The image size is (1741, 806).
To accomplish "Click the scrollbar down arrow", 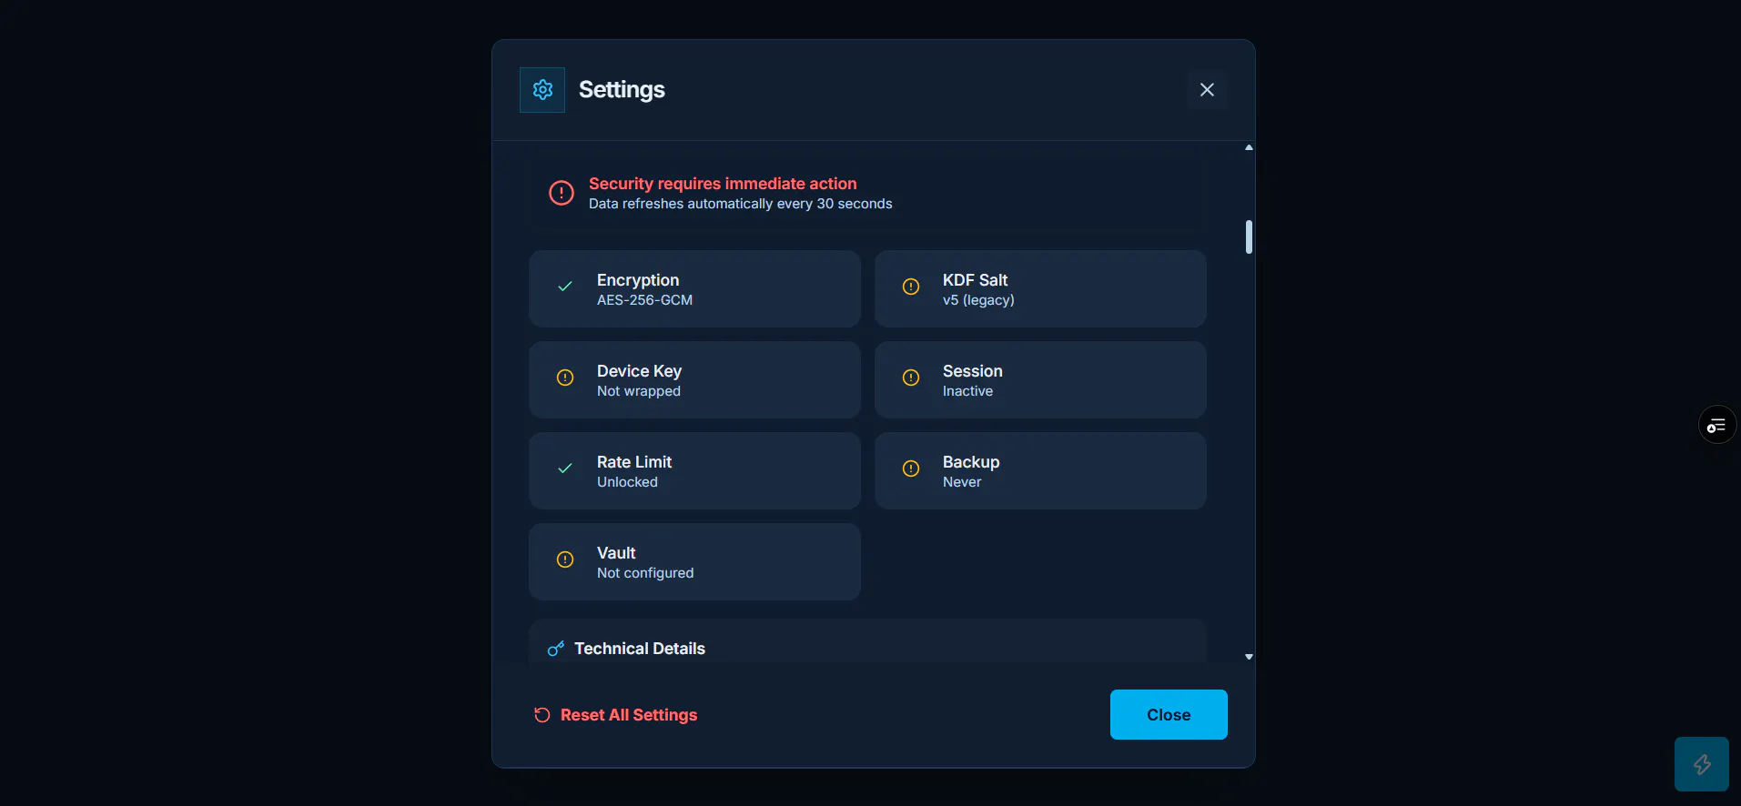I will 1249,657.
